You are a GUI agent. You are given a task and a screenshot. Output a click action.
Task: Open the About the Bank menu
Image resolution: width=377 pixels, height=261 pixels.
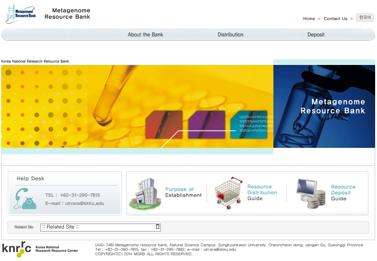(x=145, y=35)
